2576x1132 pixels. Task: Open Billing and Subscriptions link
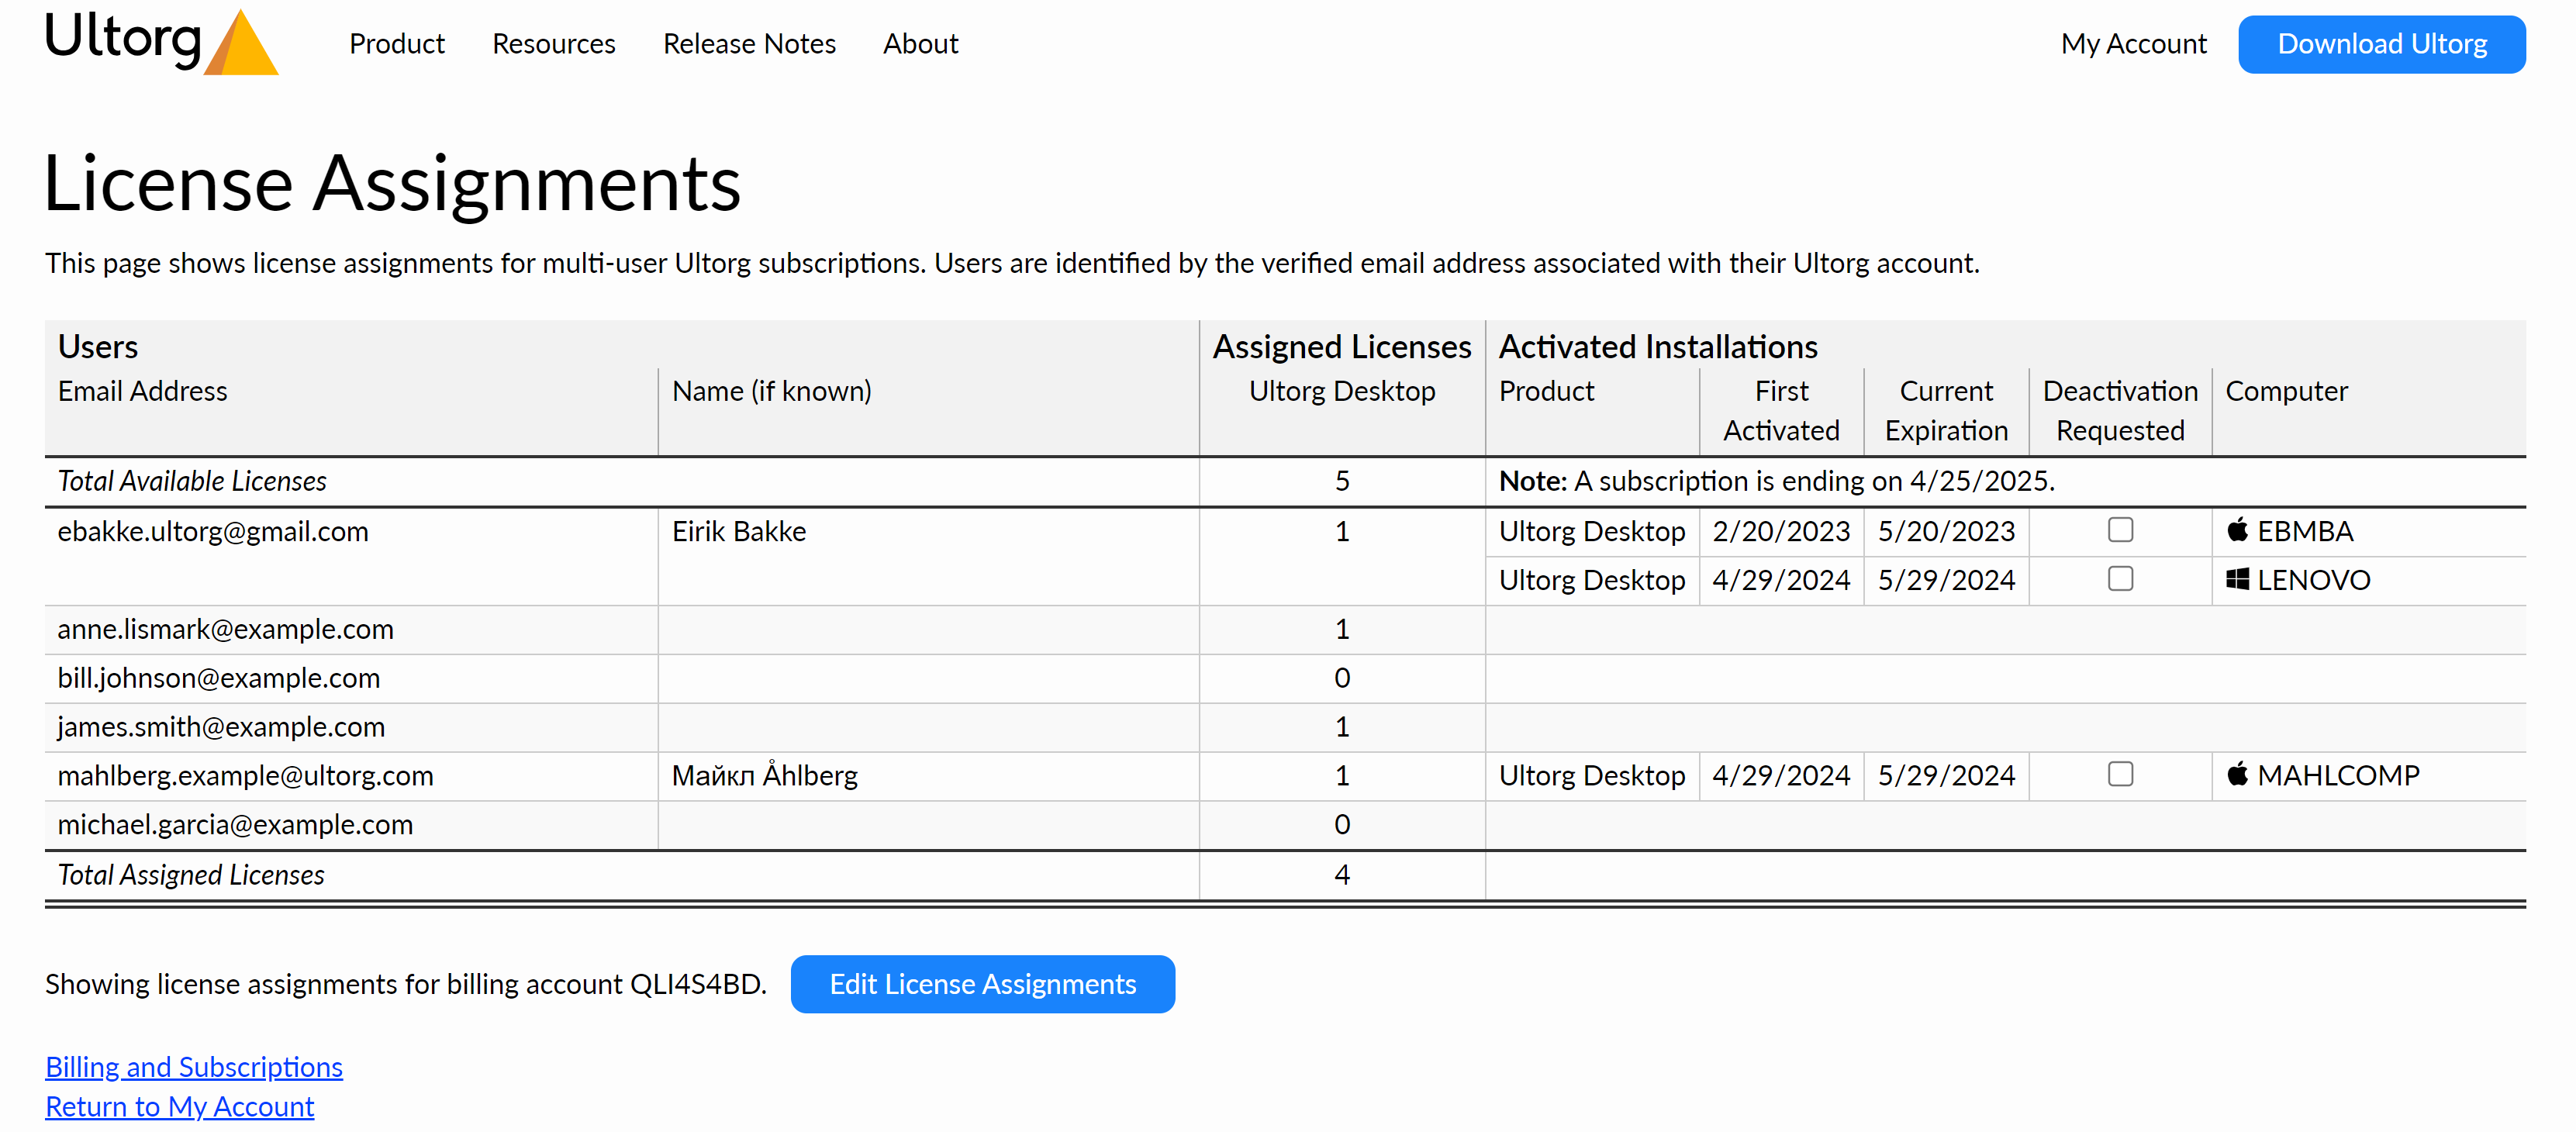tap(194, 1067)
